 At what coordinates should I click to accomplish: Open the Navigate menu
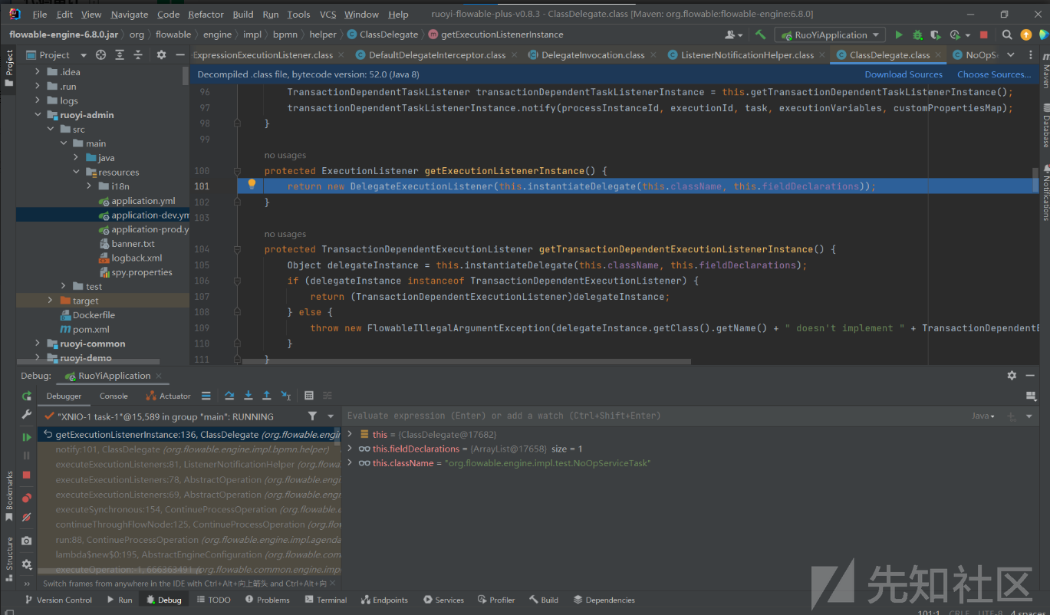130,14
